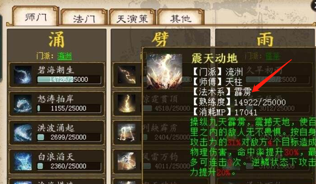Click the 列缺霹雳 skill icon
The width and height of the screenshot is (316, 184).
click(127, 132)
